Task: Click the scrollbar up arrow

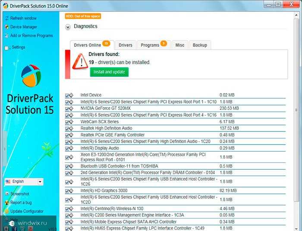Action: click(296, 15)
